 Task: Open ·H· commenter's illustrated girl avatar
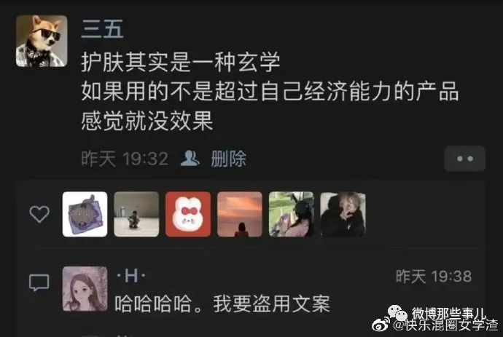85,289
